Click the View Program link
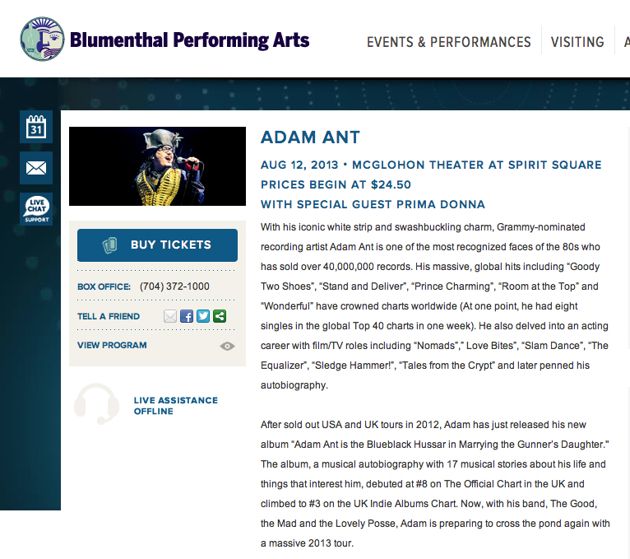Viewport: 630px width, 559px height. [x=112, y=345]
